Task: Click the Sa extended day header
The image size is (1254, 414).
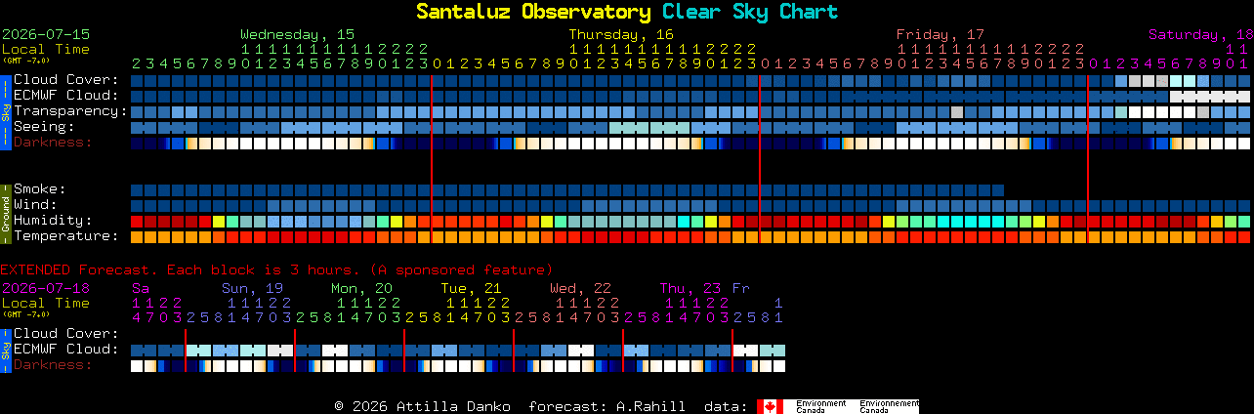Action: coord(141,288)
